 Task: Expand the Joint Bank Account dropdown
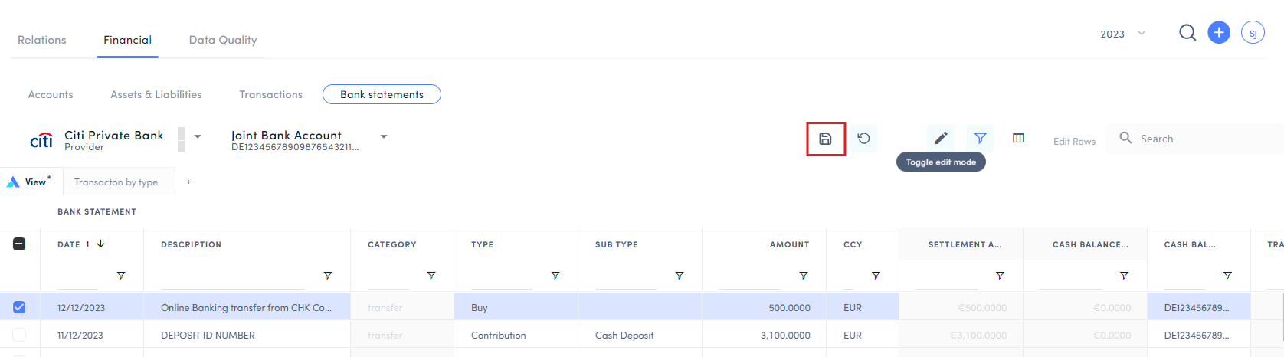pos(384,136)
